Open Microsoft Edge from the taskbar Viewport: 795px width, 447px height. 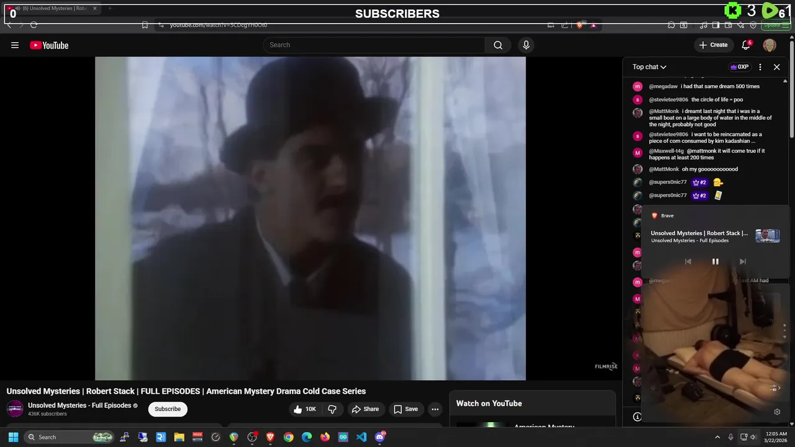click(x=307, y=437)
